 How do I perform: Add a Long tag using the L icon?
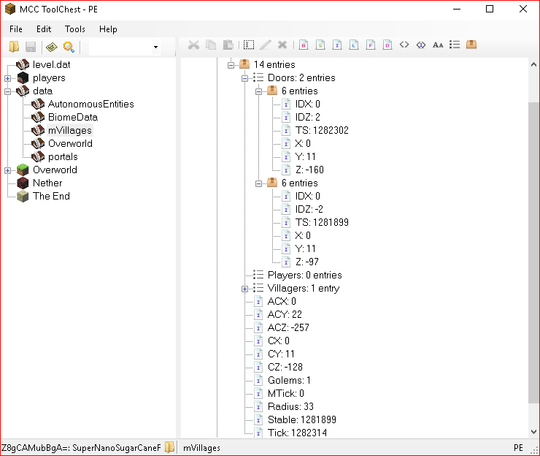[353, 45]
